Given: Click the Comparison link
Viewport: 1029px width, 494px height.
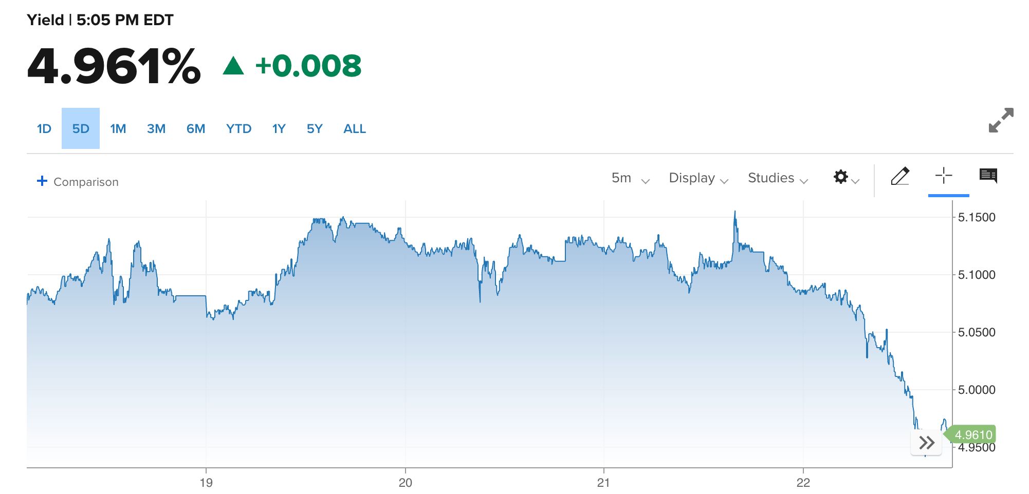Looking at the screenshot, I should (x=86, y=182).
